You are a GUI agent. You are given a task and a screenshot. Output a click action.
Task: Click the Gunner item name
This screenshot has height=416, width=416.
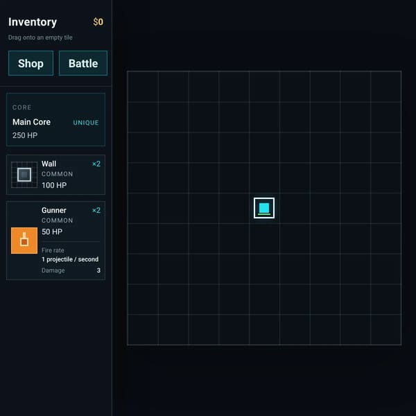click(54, 210)
